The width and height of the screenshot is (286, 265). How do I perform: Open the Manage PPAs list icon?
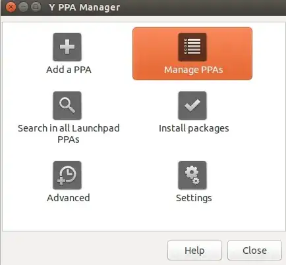(192, 47)
